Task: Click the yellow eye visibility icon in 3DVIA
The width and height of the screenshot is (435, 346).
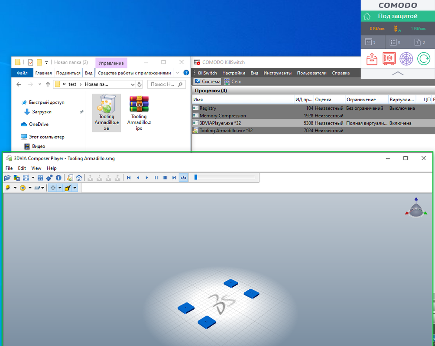Action: pos(23,188)
